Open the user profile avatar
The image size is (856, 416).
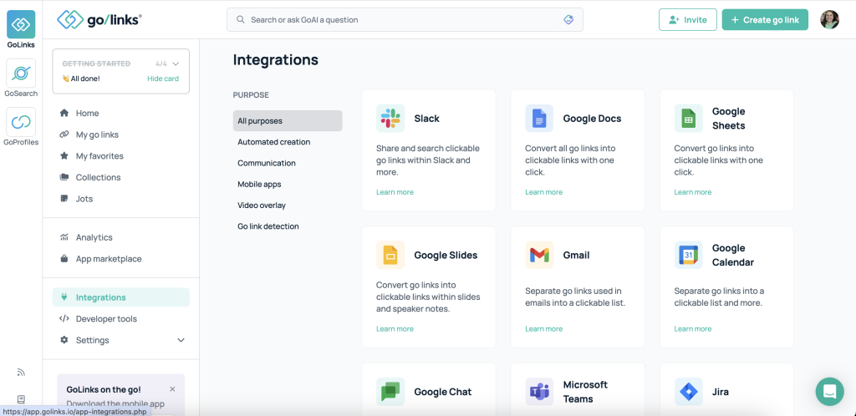[x=829, y=19]
